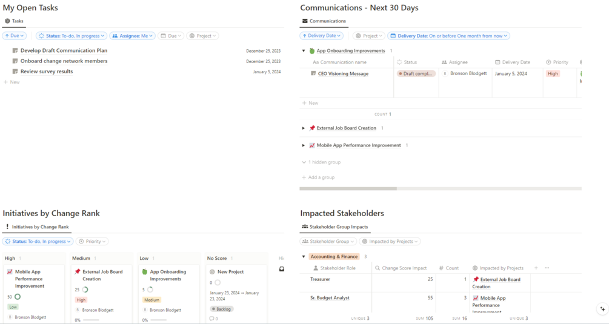Click the Mobile App Performance chart icon card
Viewport: 609px width, 324px height.
coord(10,272)
